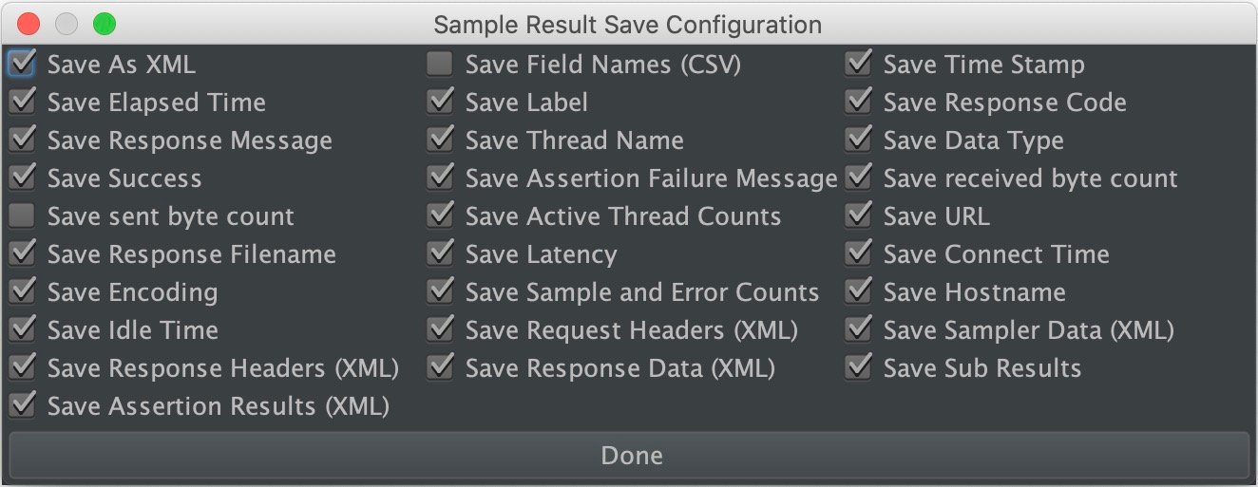Toggle the Save URL checkbox
The image size is (1258, 487).
point(858,216)
